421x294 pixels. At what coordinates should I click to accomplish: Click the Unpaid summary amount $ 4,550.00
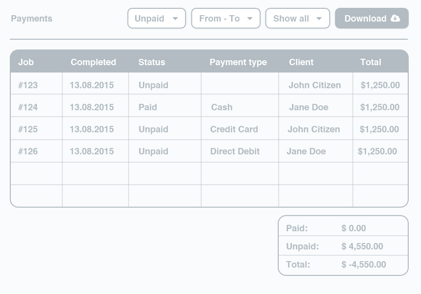tap(362, 246)
